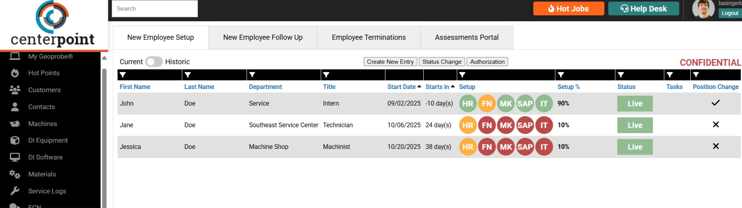Click John's MK setup badge
Image resolution: width=742 pixels, height=208 pixels.
coord(506,104)
